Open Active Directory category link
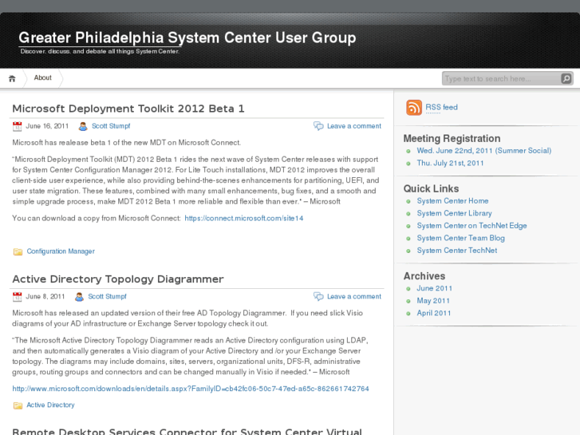 pyautogui.click(x=50, y=405)
